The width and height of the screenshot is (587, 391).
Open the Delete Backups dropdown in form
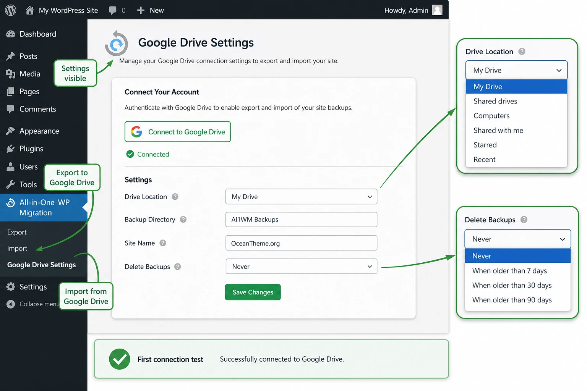click(x=301, y=267)
